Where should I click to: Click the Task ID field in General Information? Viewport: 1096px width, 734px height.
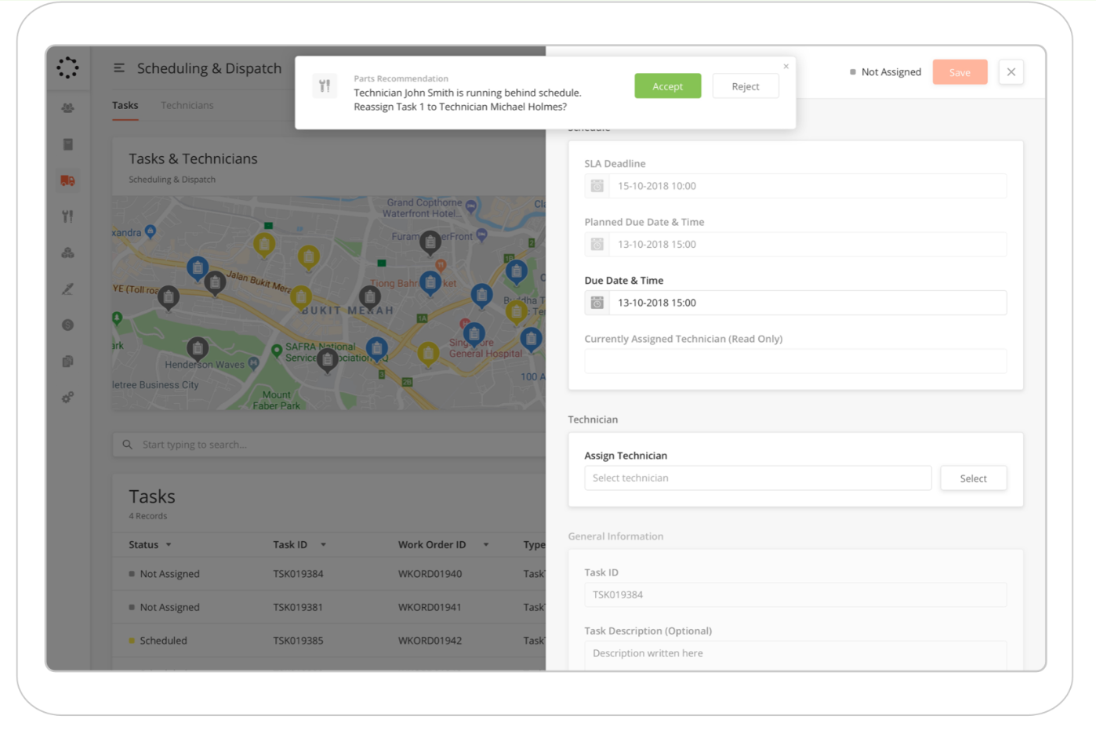click(x=796, y=594)
